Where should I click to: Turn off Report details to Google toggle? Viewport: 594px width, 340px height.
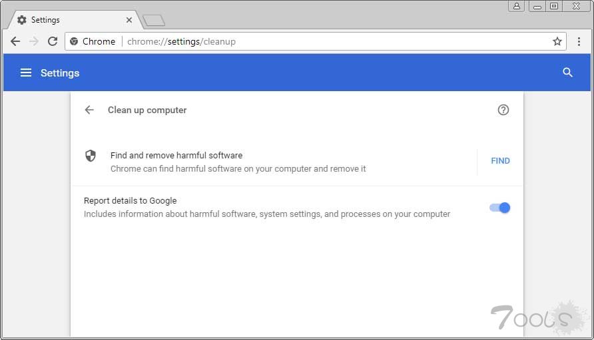(499, 208)
